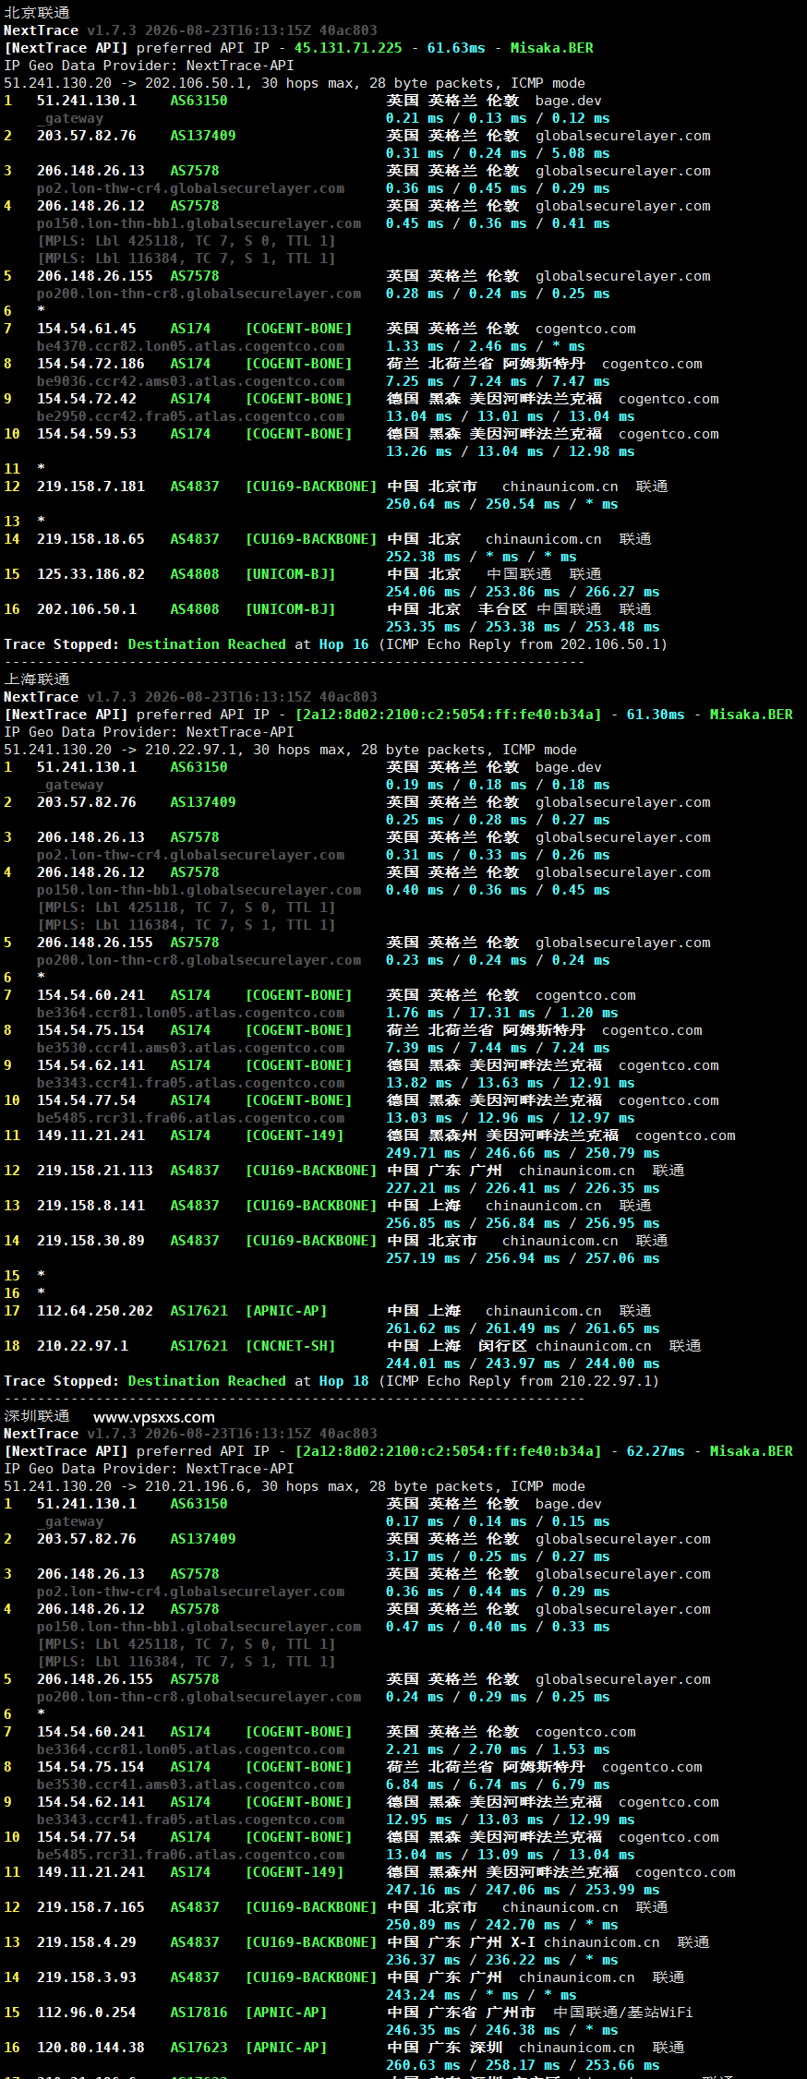
Task: Select the 62.27ms API latency value
Action: 656,1451
